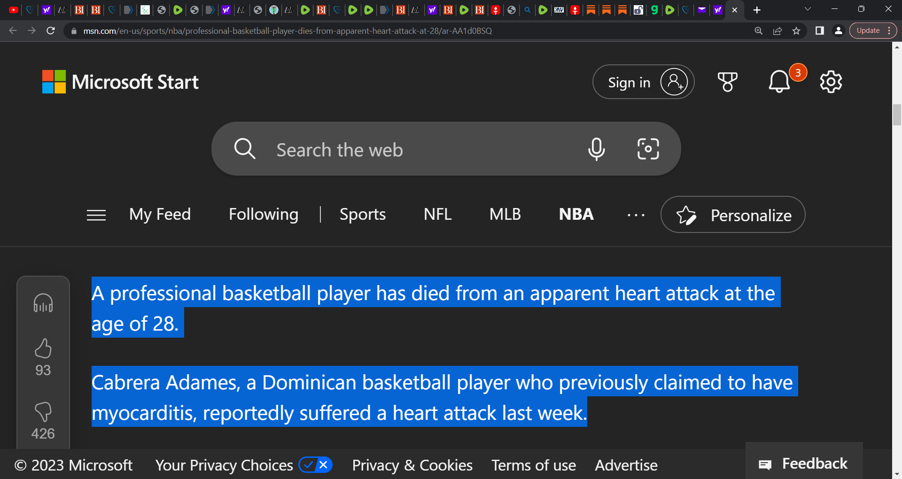
Task: Click the scrollbar down arrow
Action: (897, 474)
